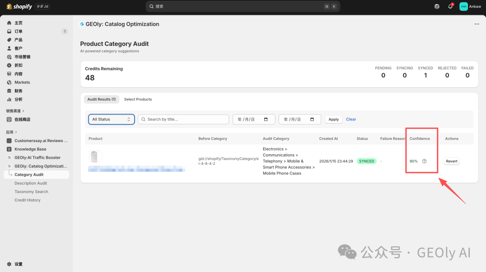Open Knowledge Base app
The image size is (486, 272).
31,149
